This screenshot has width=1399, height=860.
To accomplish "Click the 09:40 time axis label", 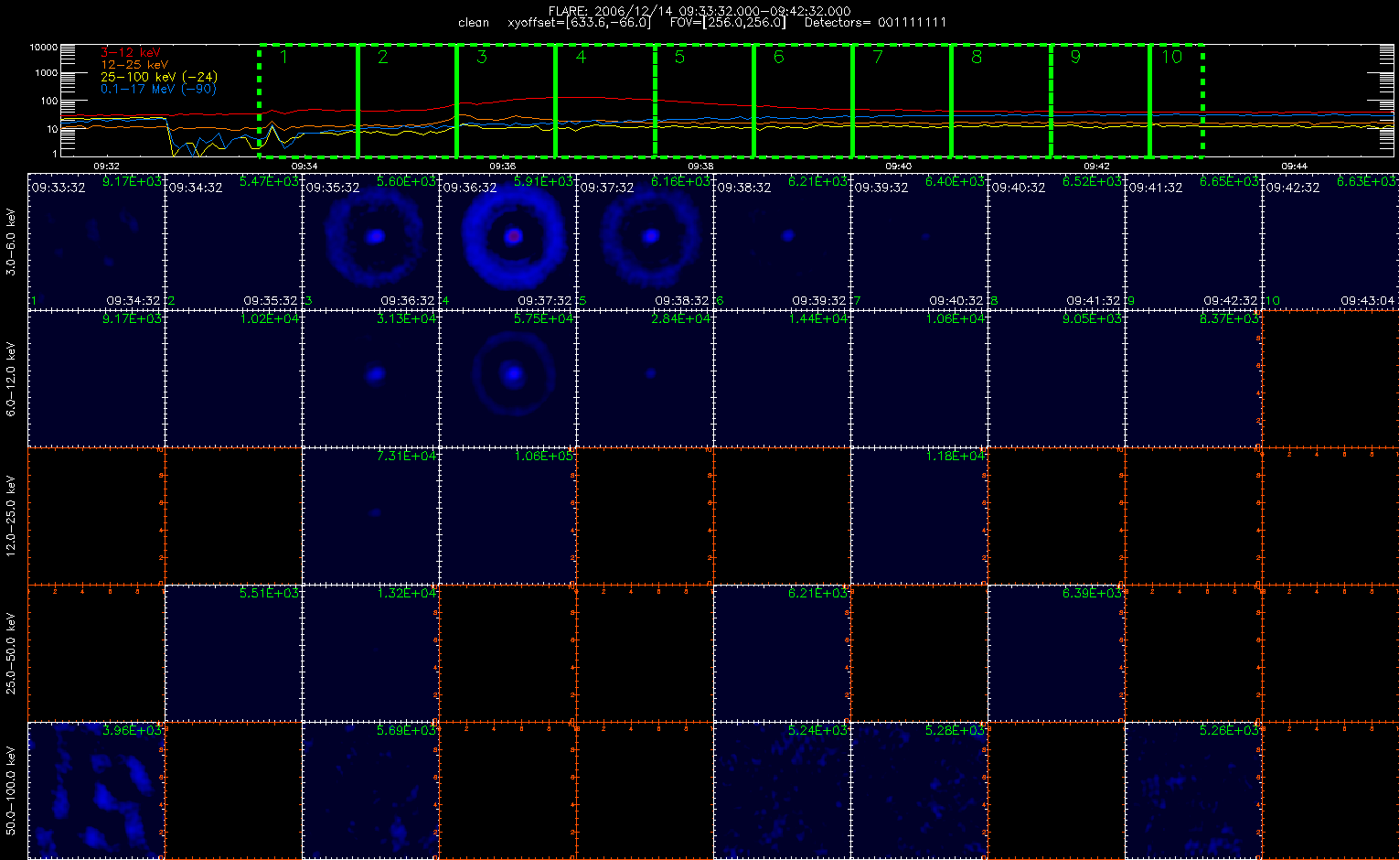I will [899, 166].
